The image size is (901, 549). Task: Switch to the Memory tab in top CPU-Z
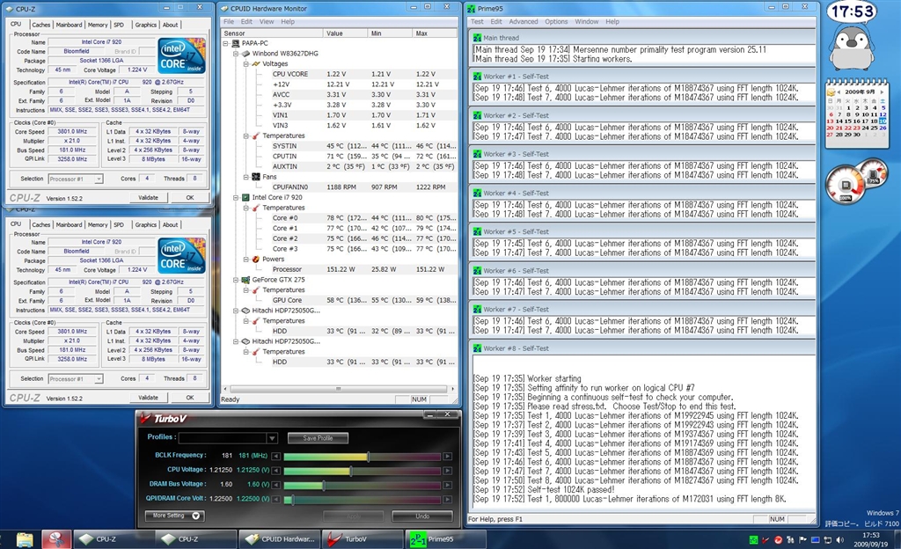(98, 25)
